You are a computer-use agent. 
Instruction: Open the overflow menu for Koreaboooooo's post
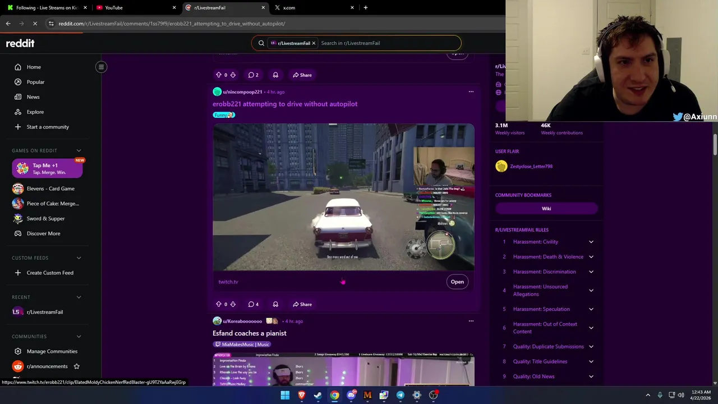point(471,321)
